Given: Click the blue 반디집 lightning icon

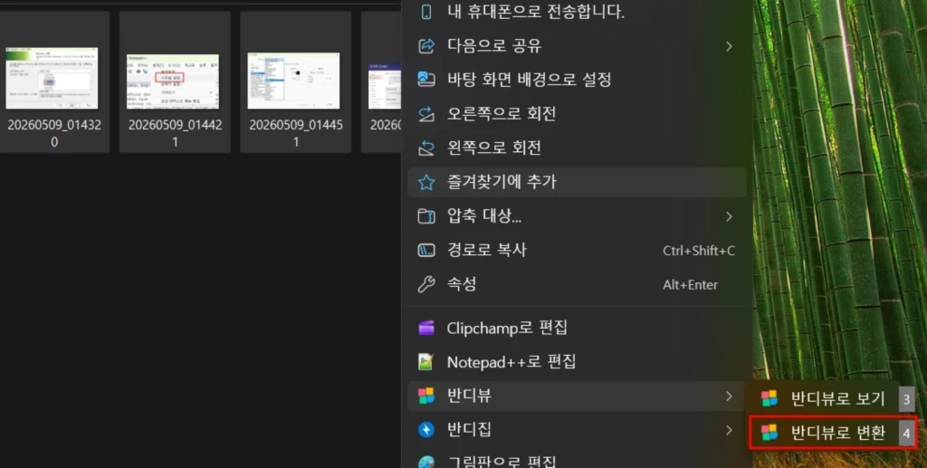Looking at the screenshot, I should click(426, 430).
